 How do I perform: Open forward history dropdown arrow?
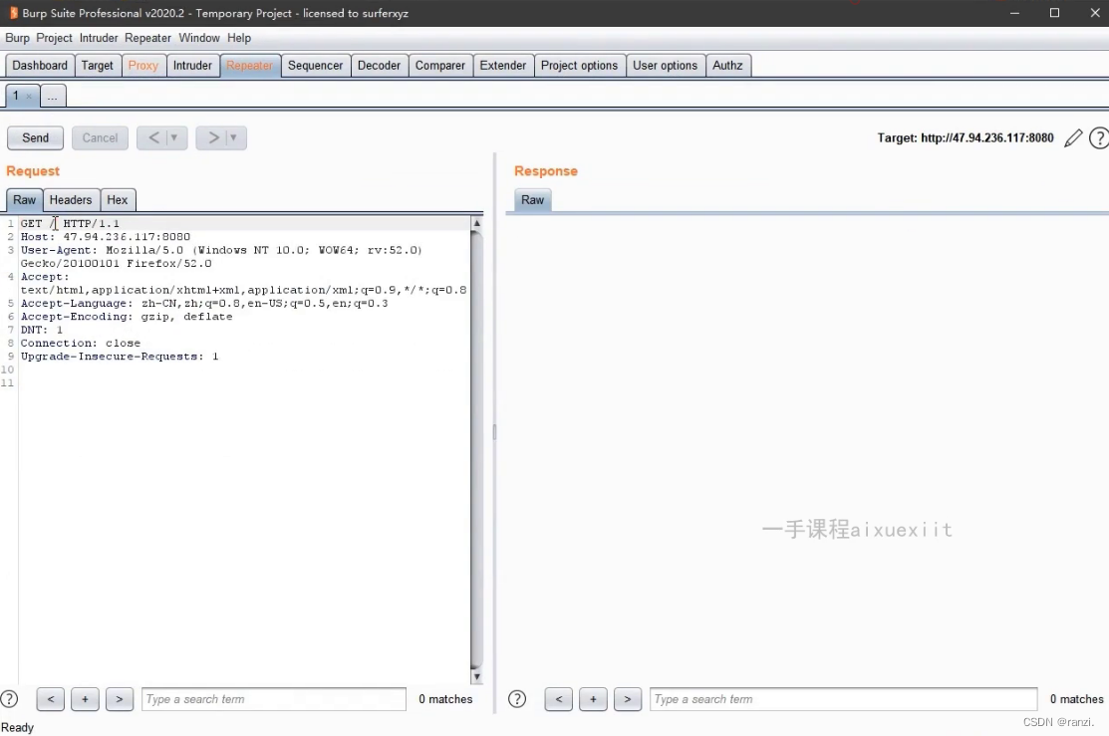click(233, 137)
